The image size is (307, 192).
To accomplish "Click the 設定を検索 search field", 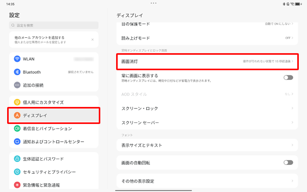I will click(54, 25).
